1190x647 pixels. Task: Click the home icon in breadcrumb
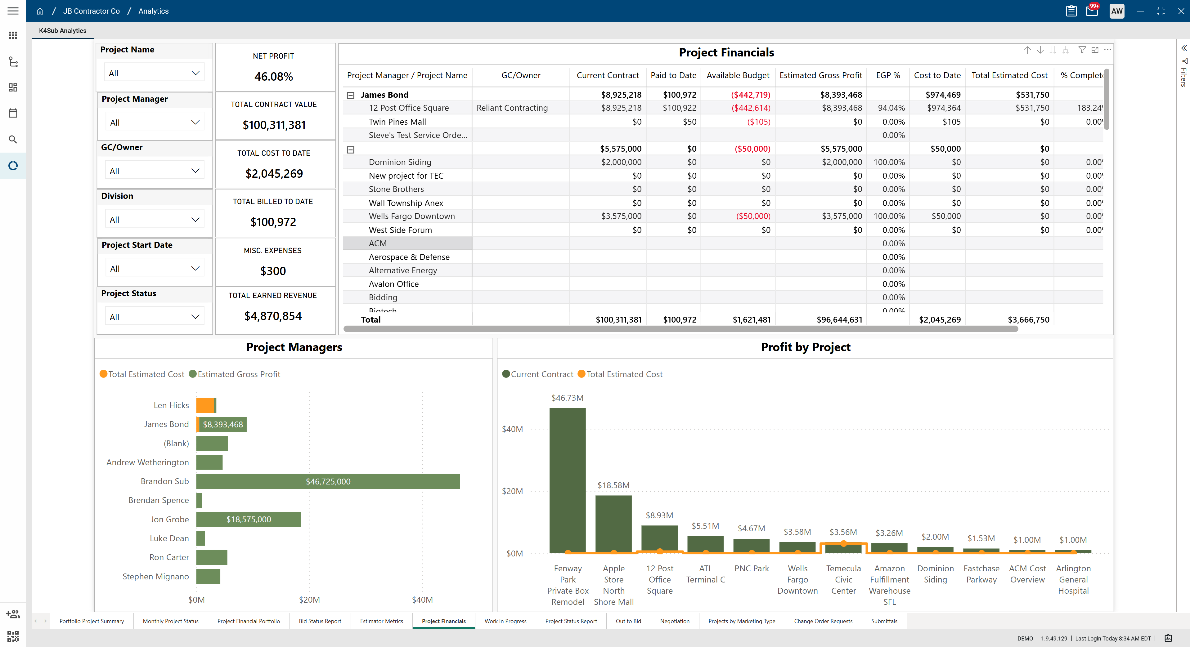tap(40, 11)
